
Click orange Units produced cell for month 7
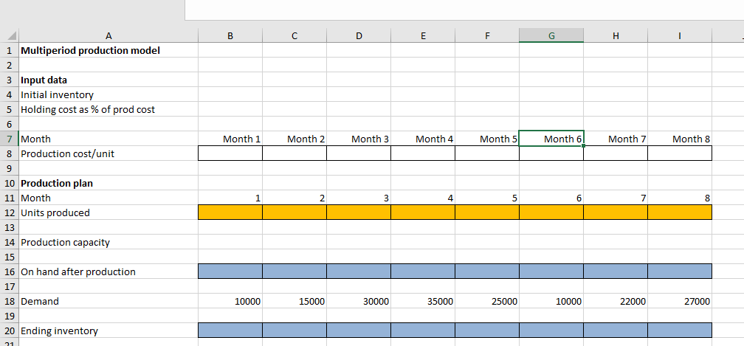click(616, 212)
